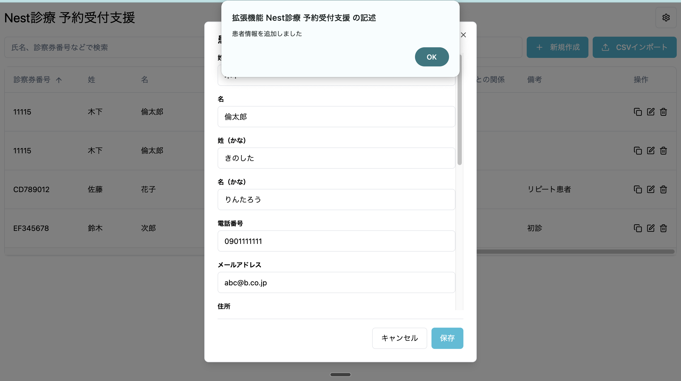Duplicate the 佐藤 花子 record
The height and width of the screenshot is (381, 681).
pyautogui.click(x=638, y=189)
